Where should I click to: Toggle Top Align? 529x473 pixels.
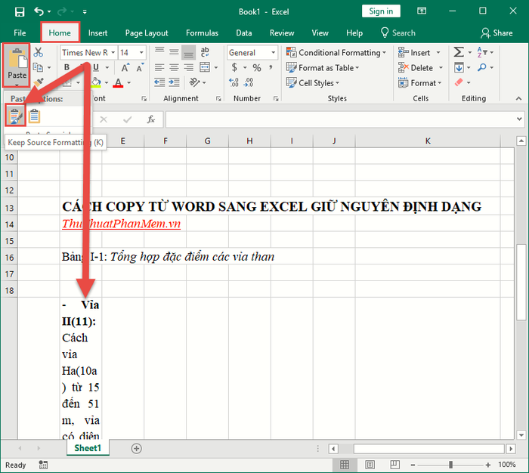(x=159, y=51)
